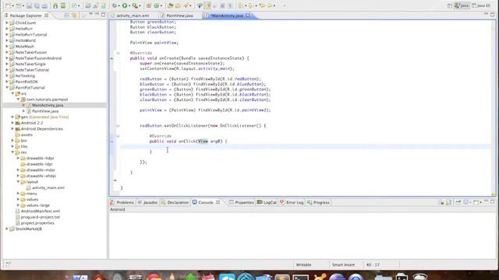This screenshot has width=499, height=280.
Task: Close the MainActivity.java editor tab
Action: (x=248, y=16)
